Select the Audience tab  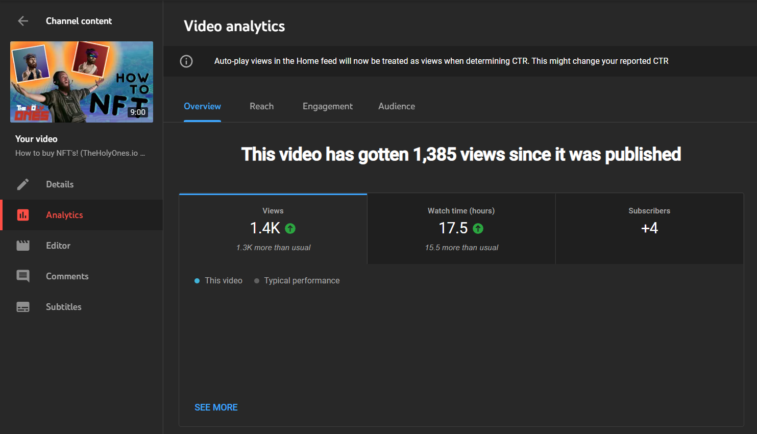pyautogui.click(x=397, y=106)
